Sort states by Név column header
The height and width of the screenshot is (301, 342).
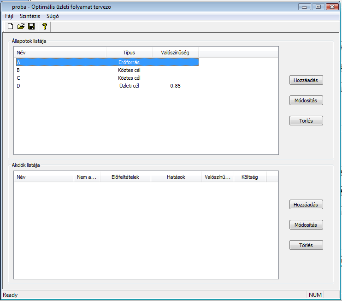pos(60,53)
